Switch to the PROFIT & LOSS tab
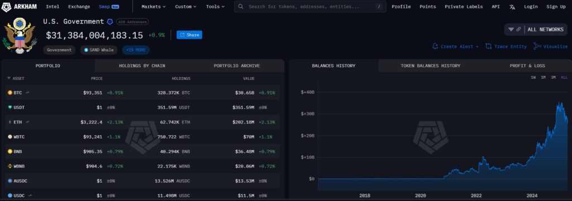 click(527, 66)
